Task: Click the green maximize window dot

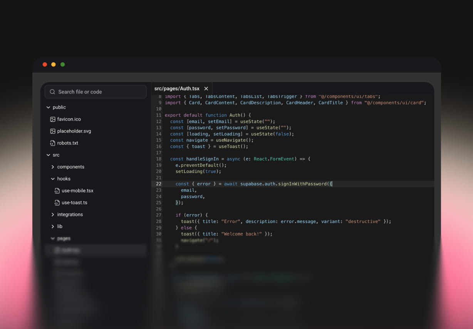Action: 63,65
